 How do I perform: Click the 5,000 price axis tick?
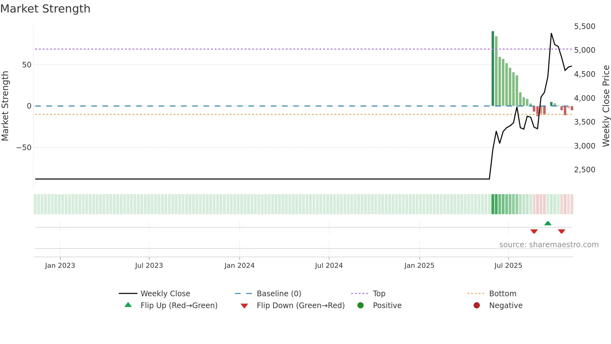click(585, 50)
